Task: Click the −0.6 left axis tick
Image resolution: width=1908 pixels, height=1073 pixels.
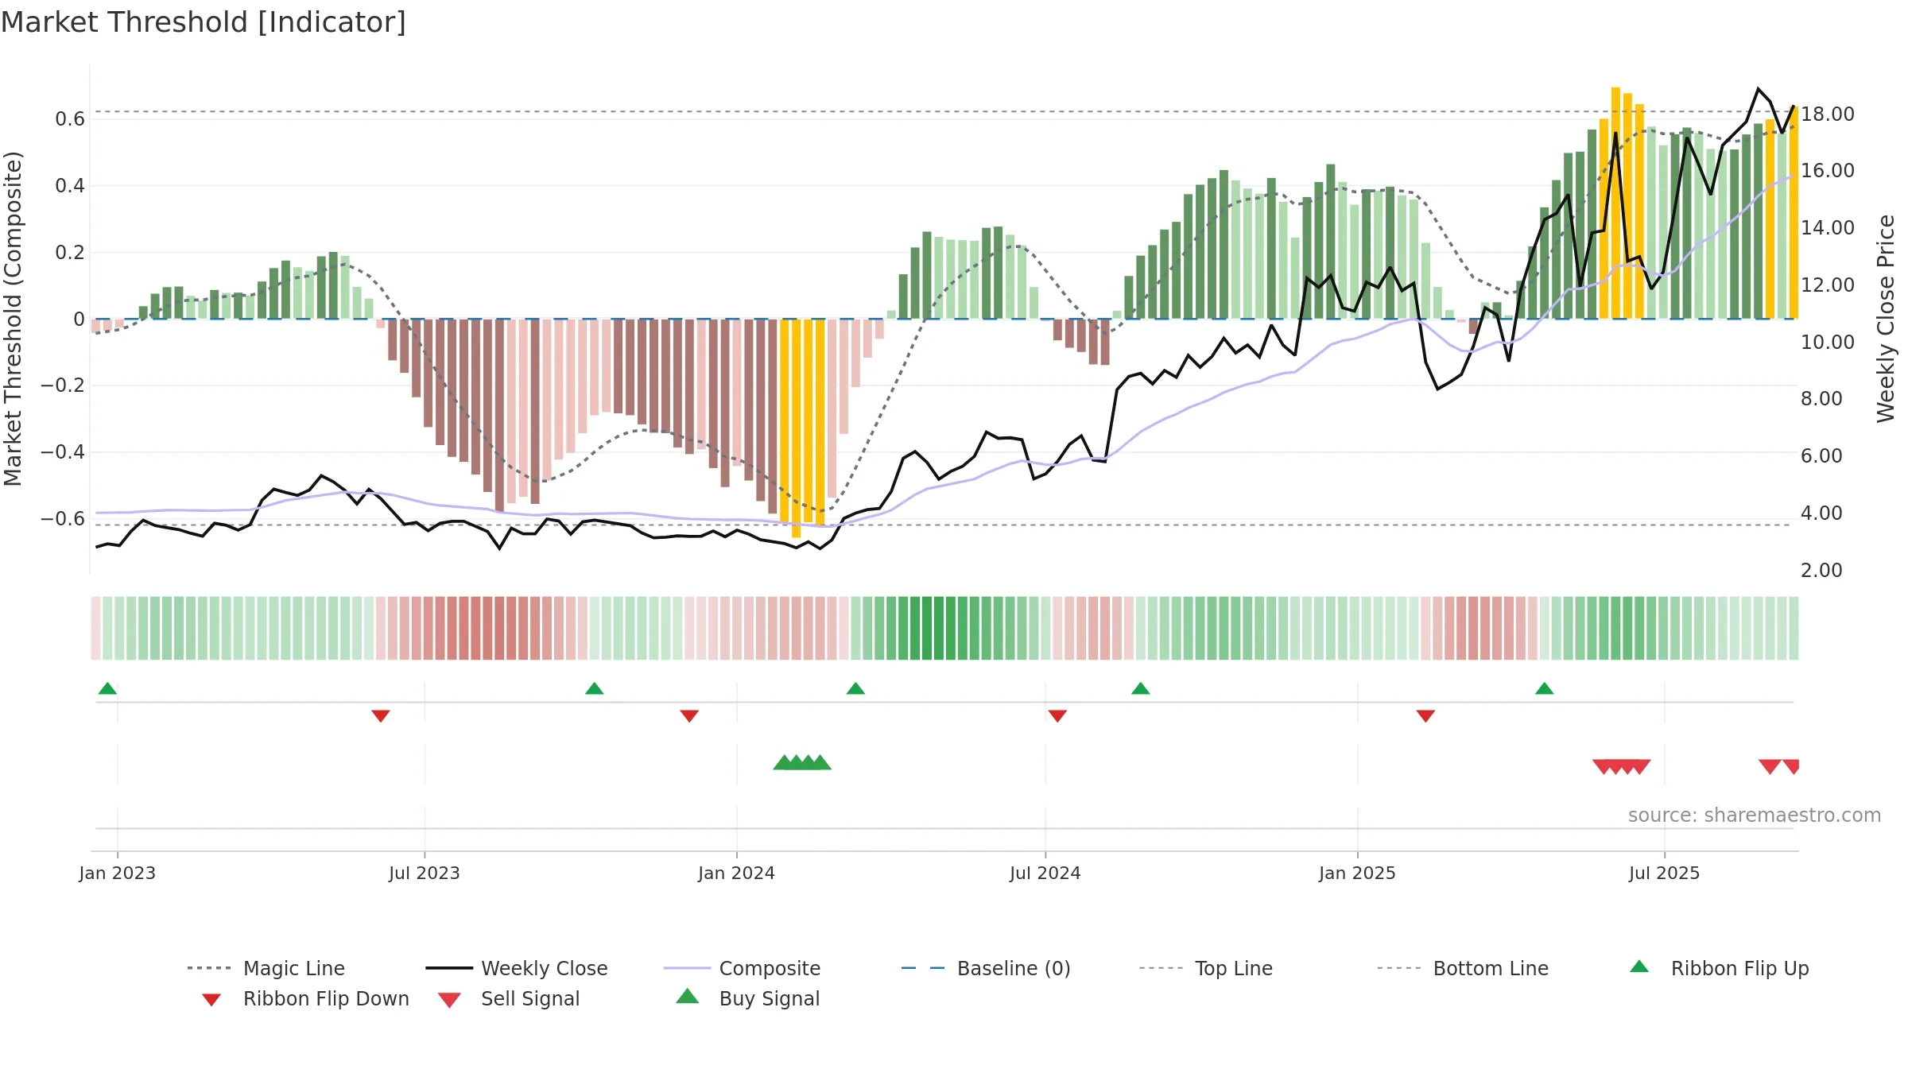Action: point(63,519)
